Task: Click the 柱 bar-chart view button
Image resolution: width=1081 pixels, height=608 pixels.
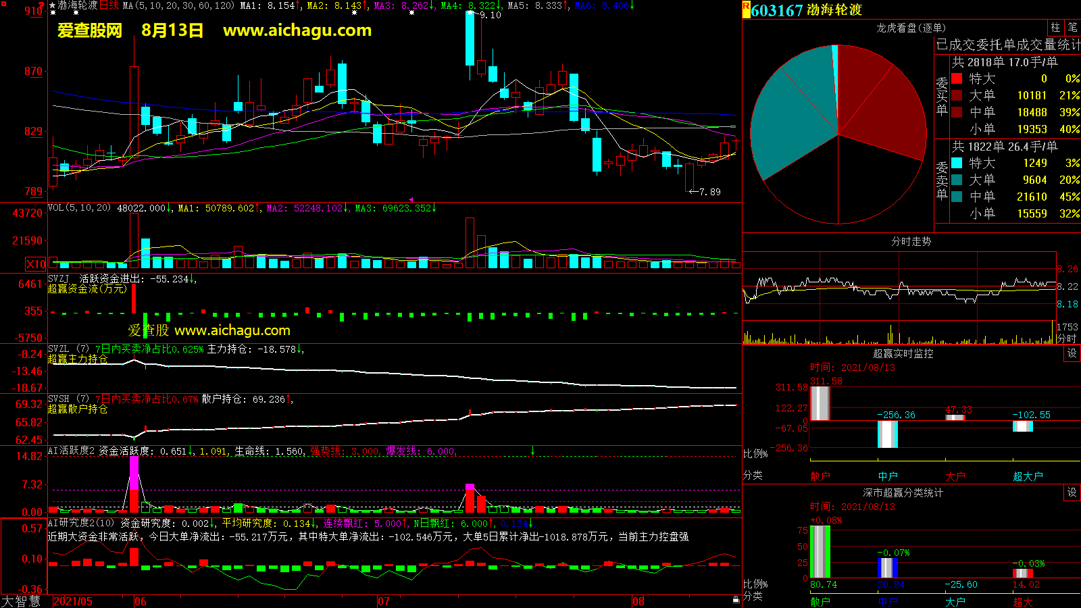Action: coord(1055,28)
